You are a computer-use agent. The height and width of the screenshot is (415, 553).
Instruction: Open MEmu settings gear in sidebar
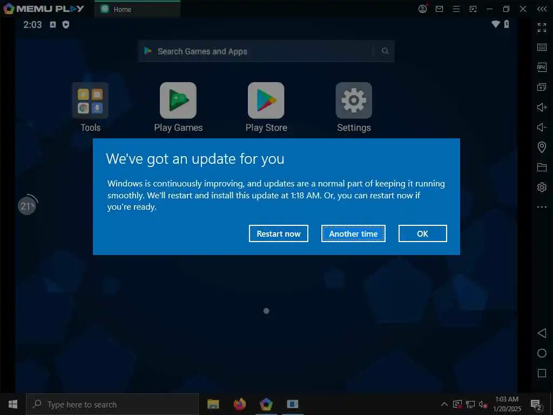coord(542,187)
